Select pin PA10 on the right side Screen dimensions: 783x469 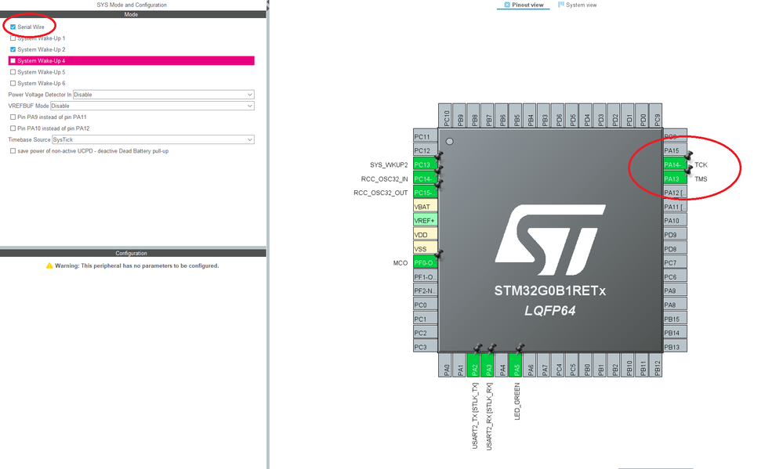point(675,221)
